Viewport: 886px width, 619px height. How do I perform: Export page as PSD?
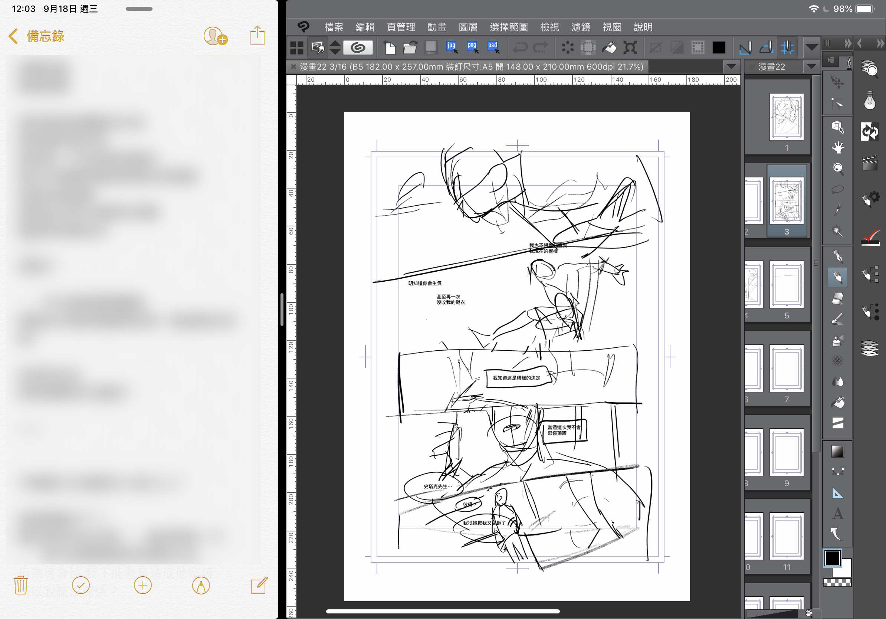493,48
